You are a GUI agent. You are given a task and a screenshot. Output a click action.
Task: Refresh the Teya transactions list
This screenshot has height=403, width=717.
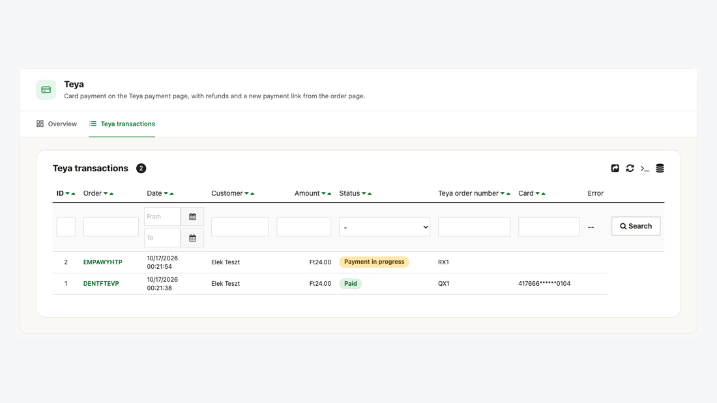tap(630, 168)
